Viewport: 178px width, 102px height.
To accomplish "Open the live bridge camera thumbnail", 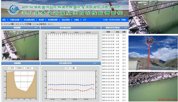I will coord(21,45).
